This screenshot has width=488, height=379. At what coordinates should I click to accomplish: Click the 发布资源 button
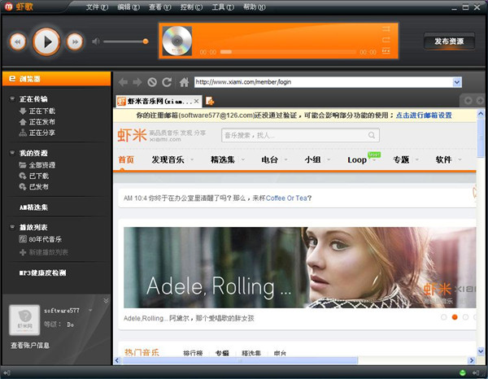click(x=449, y=41)
